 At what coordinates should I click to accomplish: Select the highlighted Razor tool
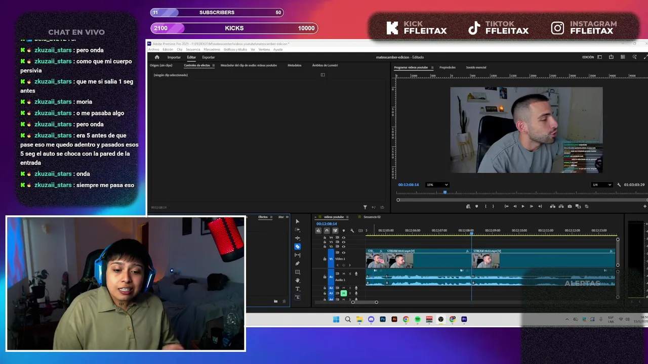[298, 247]
